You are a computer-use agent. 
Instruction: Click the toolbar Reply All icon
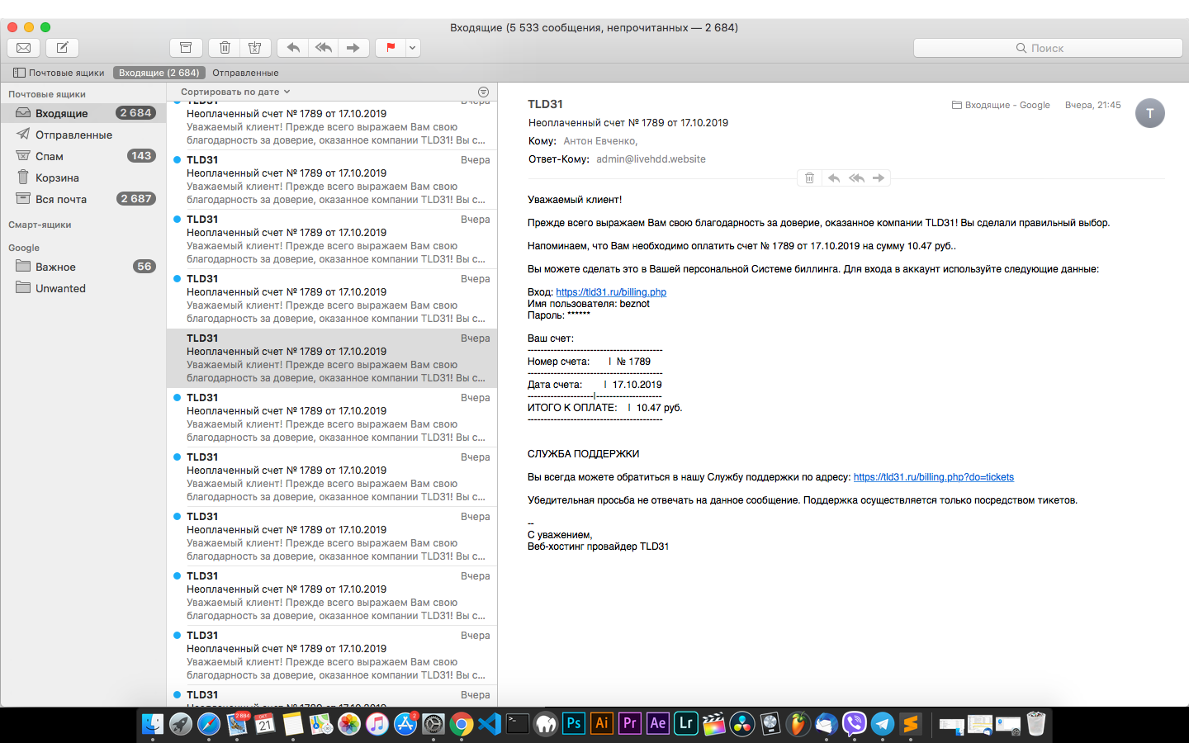point(323,48)
